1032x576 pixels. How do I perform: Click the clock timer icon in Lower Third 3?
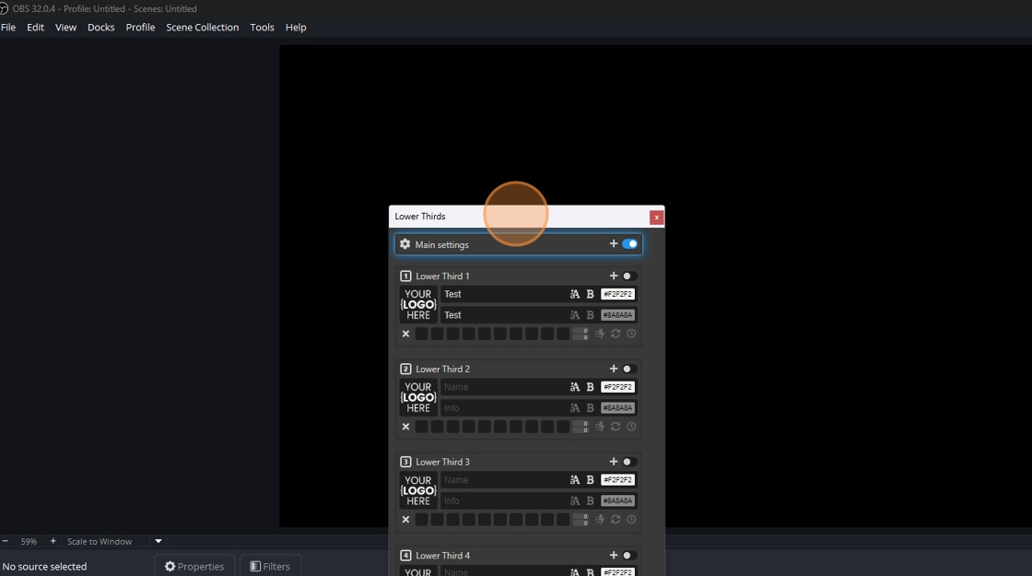631,520
